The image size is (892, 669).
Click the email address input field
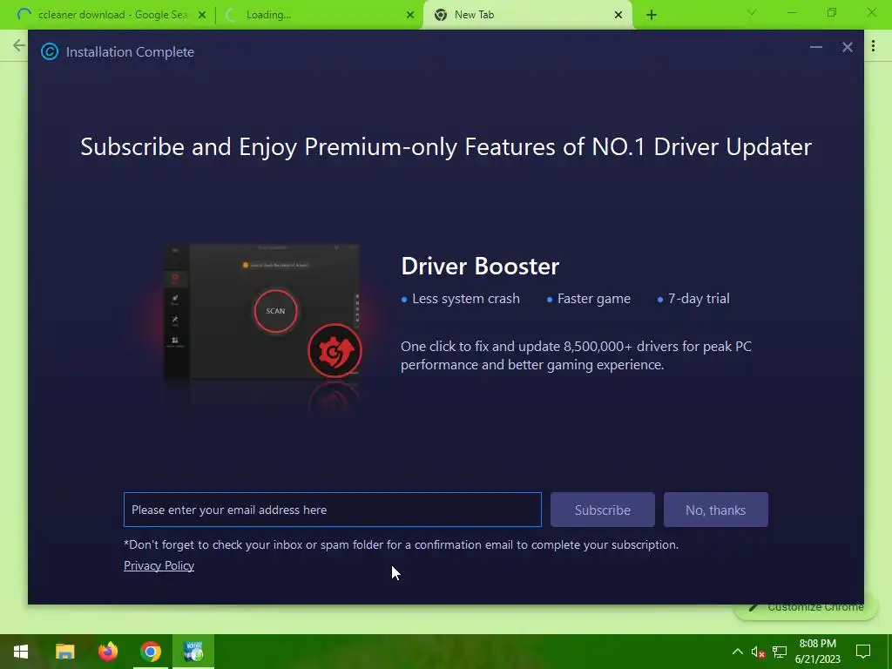coord(332,510)
